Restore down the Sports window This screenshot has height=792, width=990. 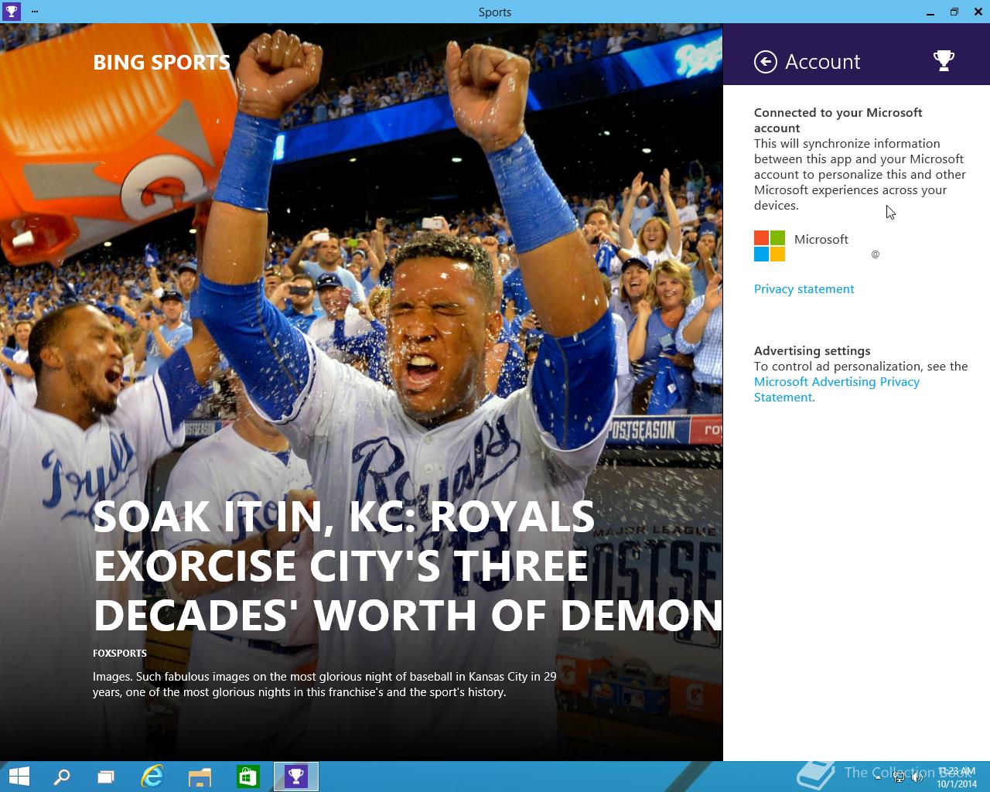click(x=954, y=12)
